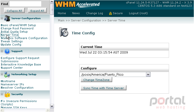The height and width of the screenshot is (112, 194).
Task: Click the Server Configuration section heading
Action: coord(26,18)
